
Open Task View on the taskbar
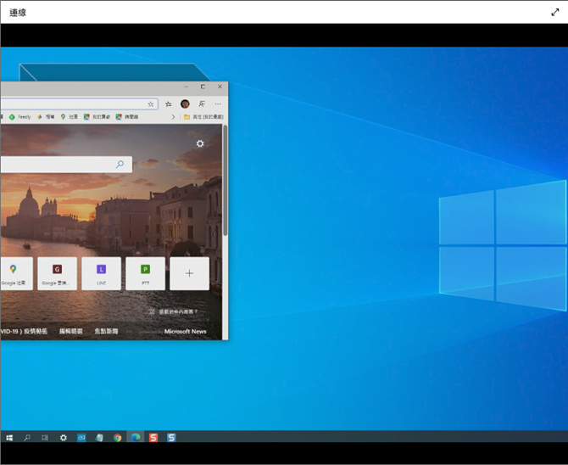[x=45, y=438]
